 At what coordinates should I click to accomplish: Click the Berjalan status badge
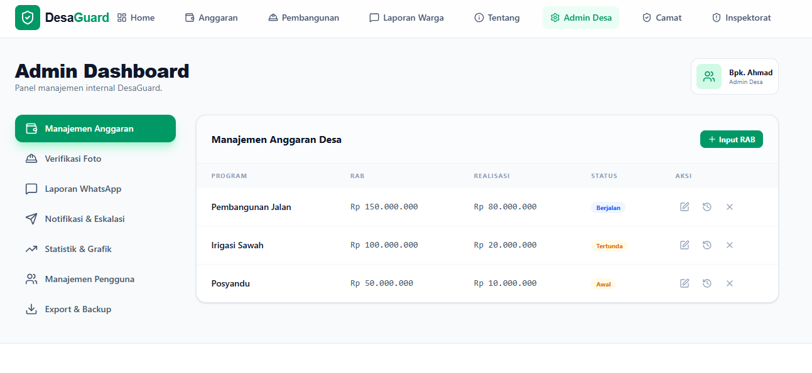pos(608,208)
